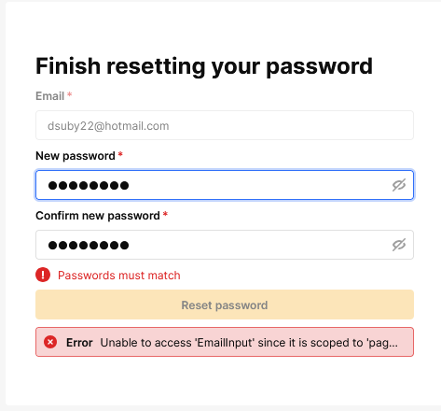Click the dsuby22@hotmail.com email text

tap(108, 126)
